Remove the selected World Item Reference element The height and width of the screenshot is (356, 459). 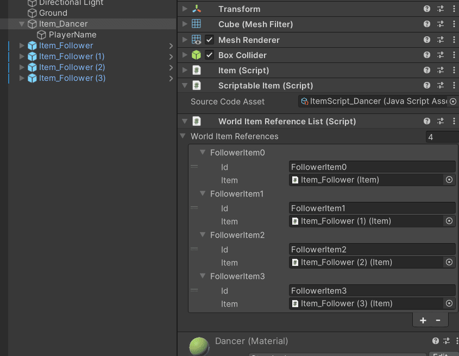click(438, 320)
